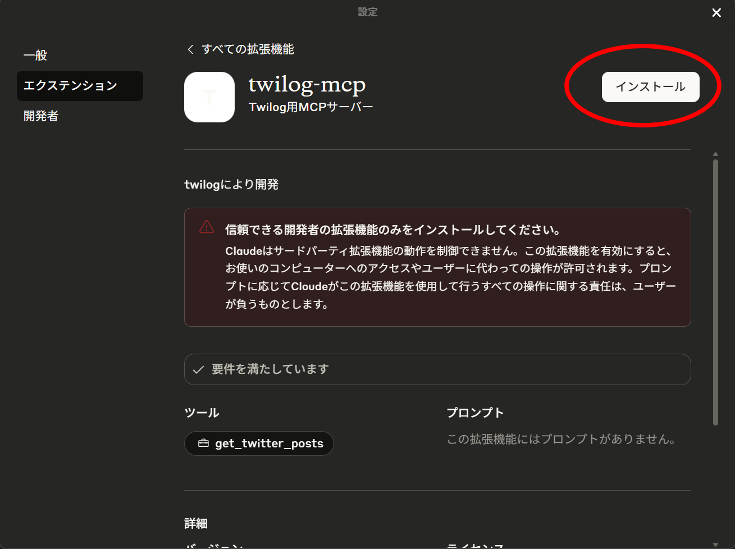Click この拡張機能にはプロンプトがありません text
The height and width of the screenshot is (549, 735).
coord(561,440)
